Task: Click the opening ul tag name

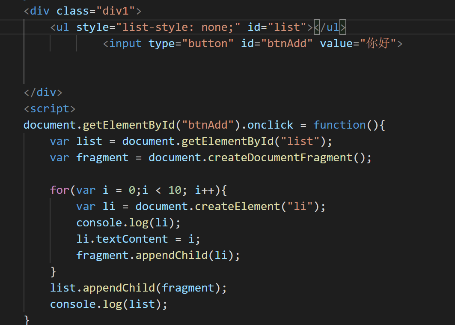Action: (x=62, y=27)
